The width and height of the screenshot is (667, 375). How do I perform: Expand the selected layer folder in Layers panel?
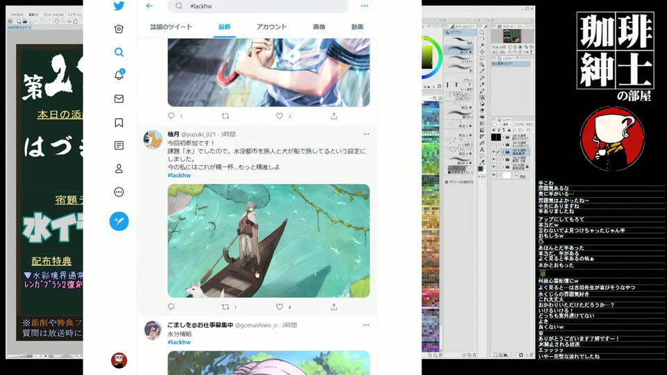[503, 152]
